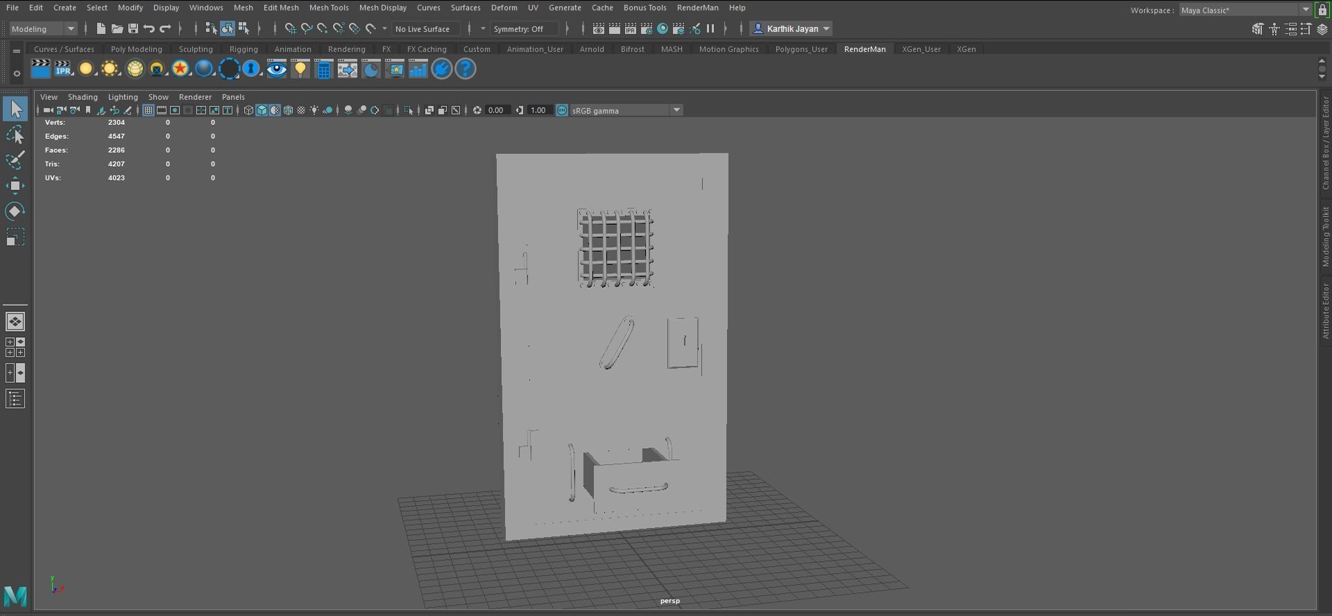Image resolution: width=1332 pixels, height=616 pixels.
Task: Click the Redo arrow icon
Action: tap(165, 28)
